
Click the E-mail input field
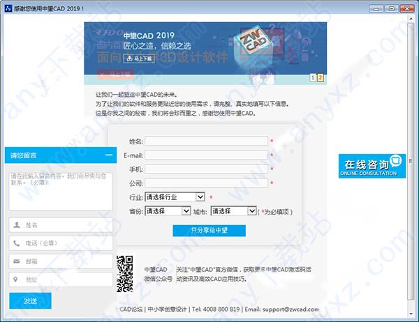206,155
